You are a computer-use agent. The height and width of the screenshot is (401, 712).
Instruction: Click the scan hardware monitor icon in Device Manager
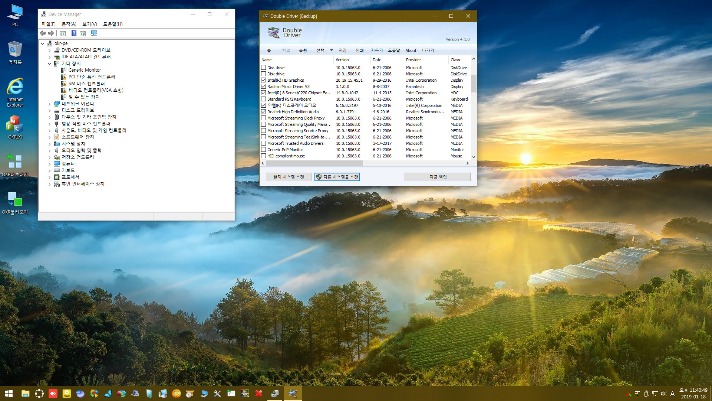pyautogui.click(x=94, y=33)
